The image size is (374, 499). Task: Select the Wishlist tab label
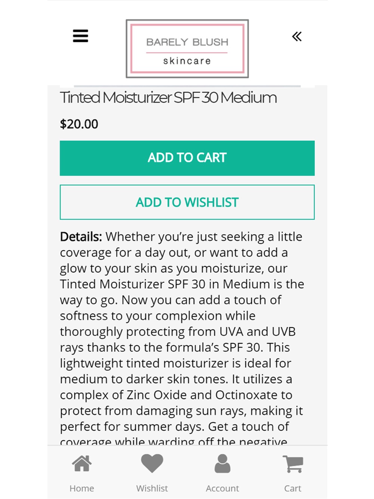click(152, 488)
